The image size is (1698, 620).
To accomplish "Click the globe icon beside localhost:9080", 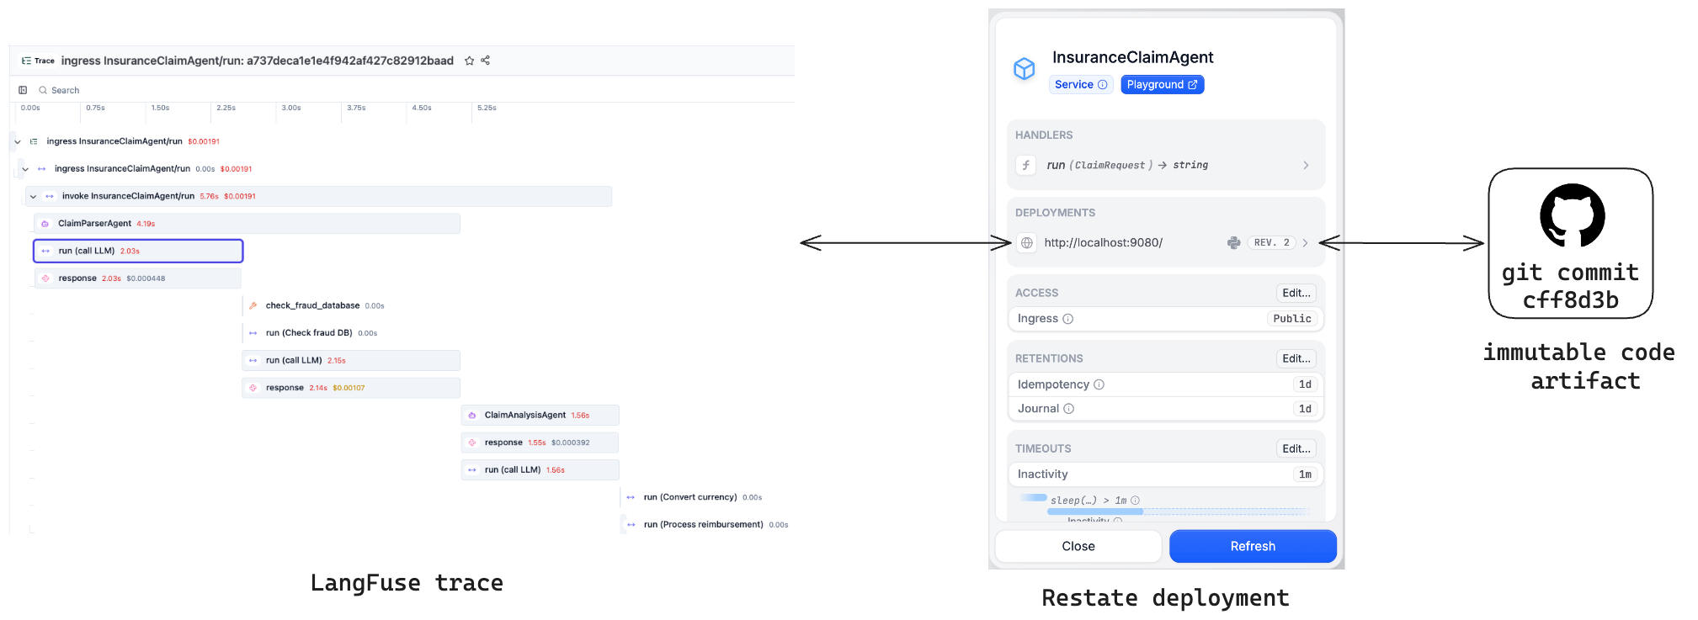I will point(1027,243).
